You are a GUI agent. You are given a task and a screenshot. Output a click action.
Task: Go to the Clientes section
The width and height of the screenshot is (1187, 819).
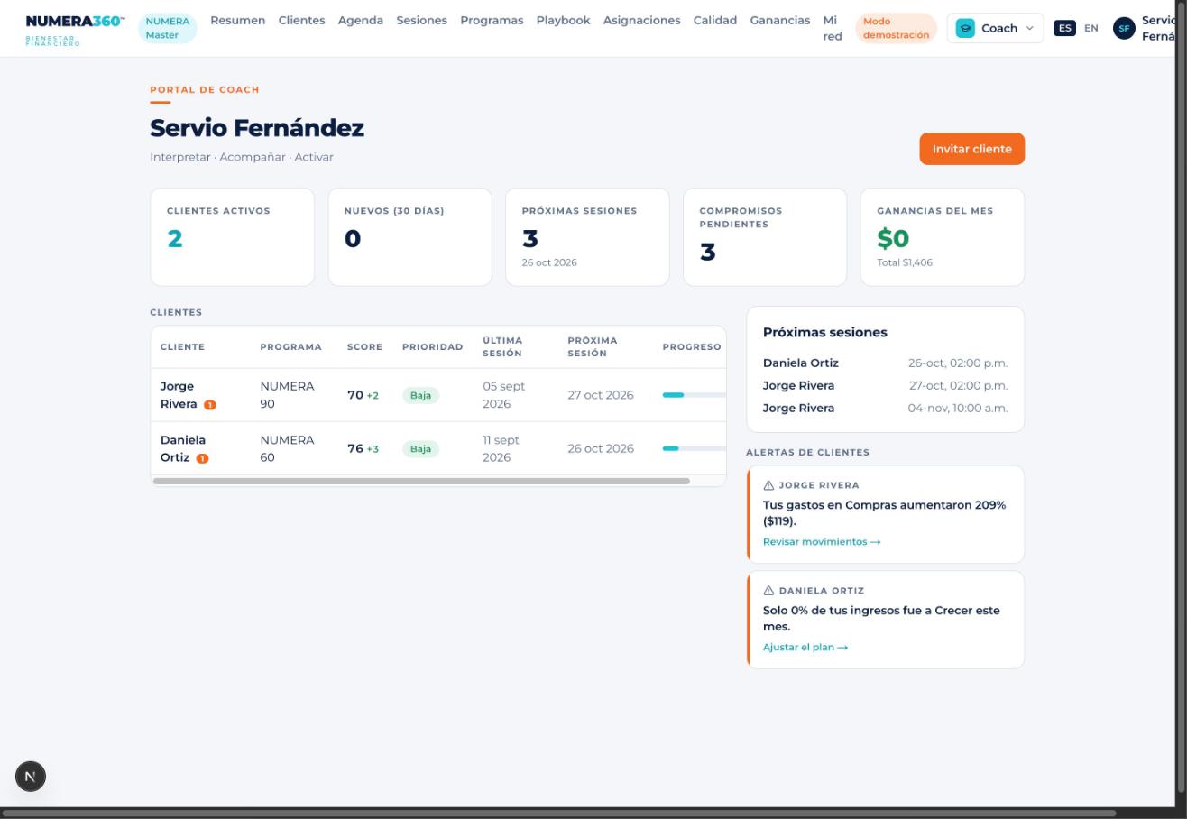301,20
